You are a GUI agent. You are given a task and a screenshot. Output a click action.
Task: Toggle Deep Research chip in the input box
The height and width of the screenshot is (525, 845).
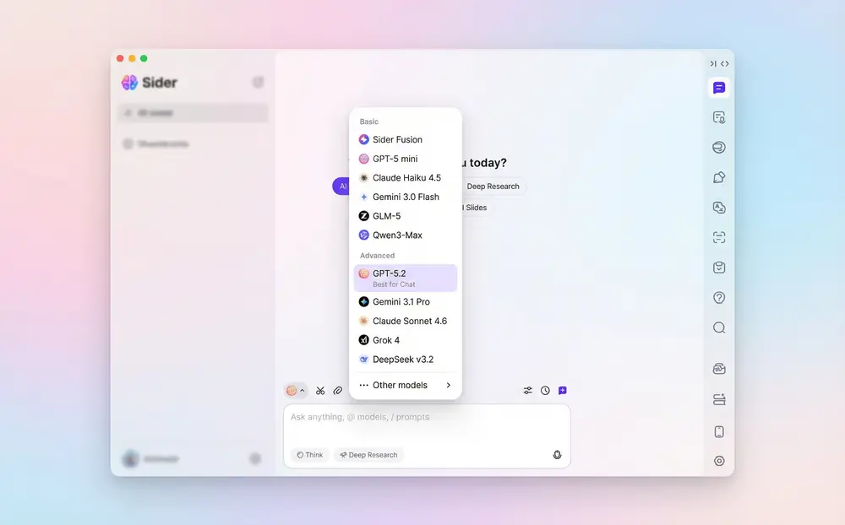tap(368, 455)
